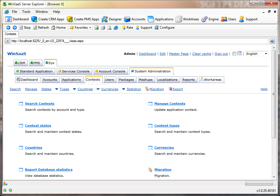This screenshot has height=196, width=280.
Task: Click the URL address field
Action: [139, 41]
